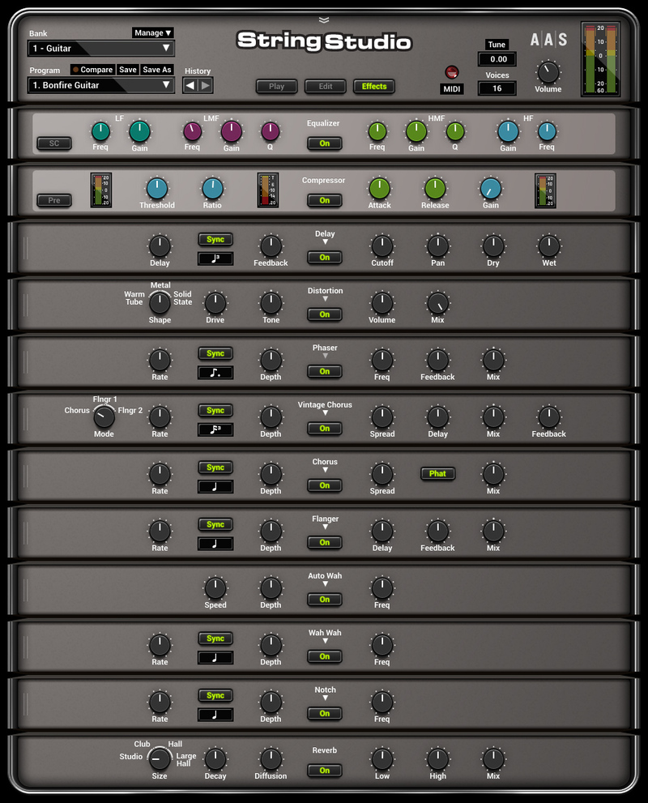The height and width of the screenshot is (803, 648).
Task: Collapse the top panel using the chevron icon
Action: click(323, 20)
